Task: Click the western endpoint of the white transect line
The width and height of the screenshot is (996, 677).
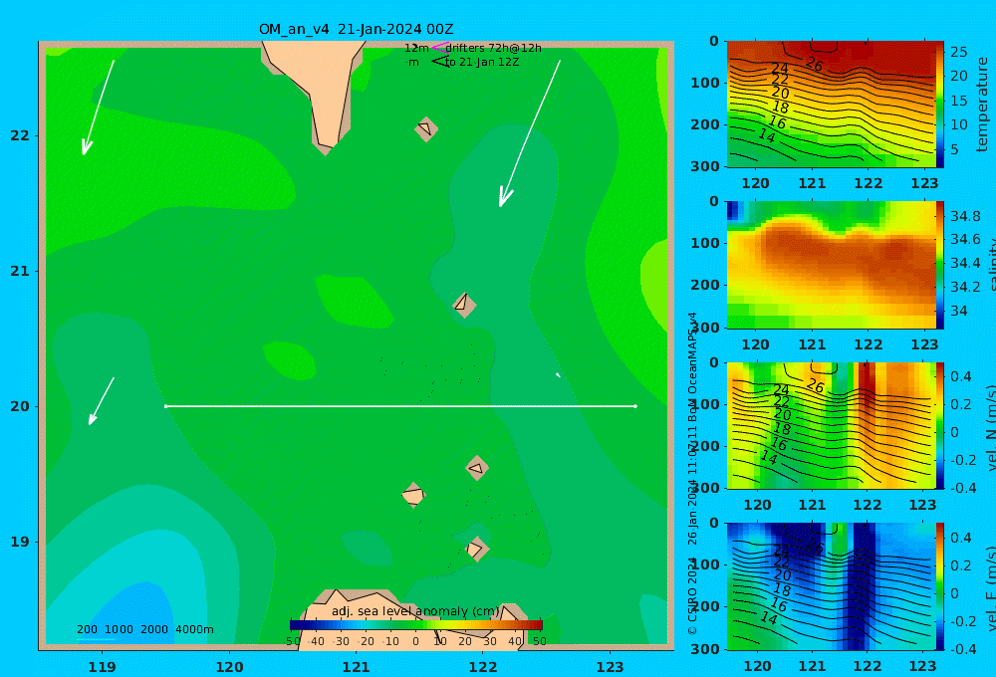Action: (x=165, y=406)
